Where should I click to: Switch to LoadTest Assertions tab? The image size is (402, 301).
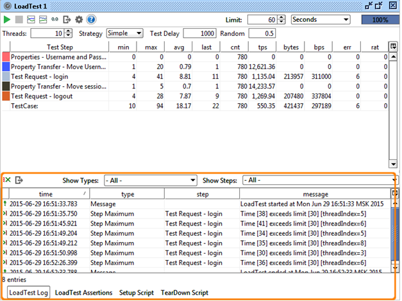[x=83, y=293]
